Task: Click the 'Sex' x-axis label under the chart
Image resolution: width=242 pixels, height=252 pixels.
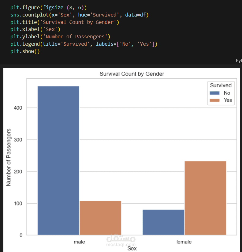Action: [x=132, y=249]
